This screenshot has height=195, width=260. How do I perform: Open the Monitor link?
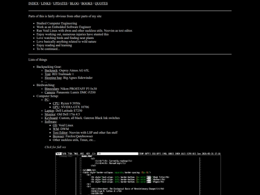pyautogui.click(x=50, y=114)
